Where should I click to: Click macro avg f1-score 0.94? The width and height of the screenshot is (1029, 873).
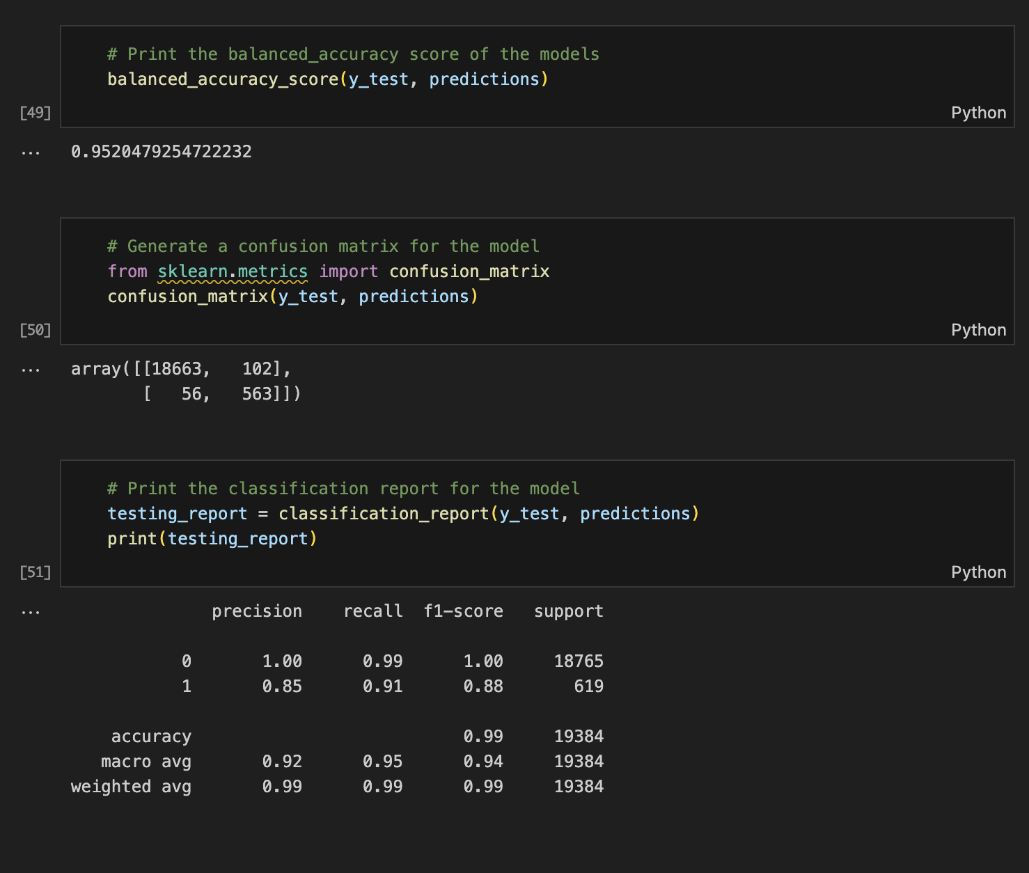tap(483, 762)
